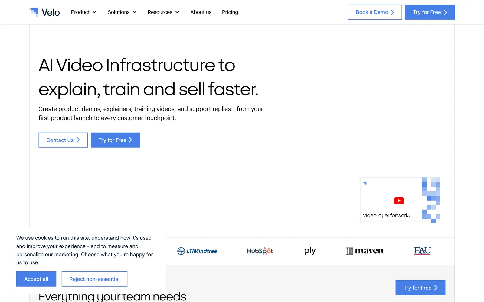Click Try for Free in header

coord(430,12)
